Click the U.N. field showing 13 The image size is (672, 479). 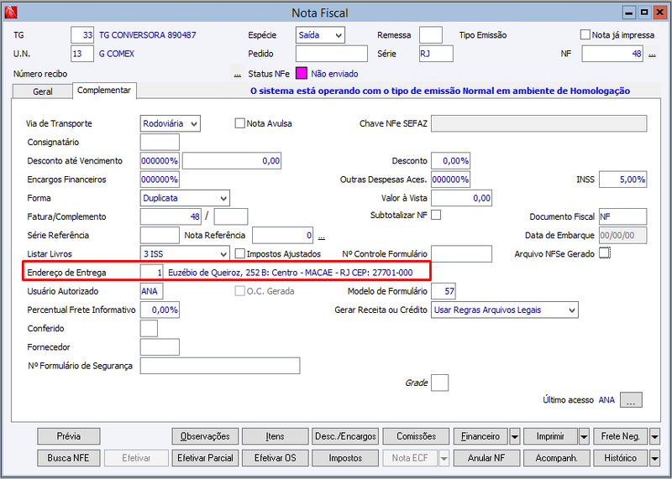(82, 54)
